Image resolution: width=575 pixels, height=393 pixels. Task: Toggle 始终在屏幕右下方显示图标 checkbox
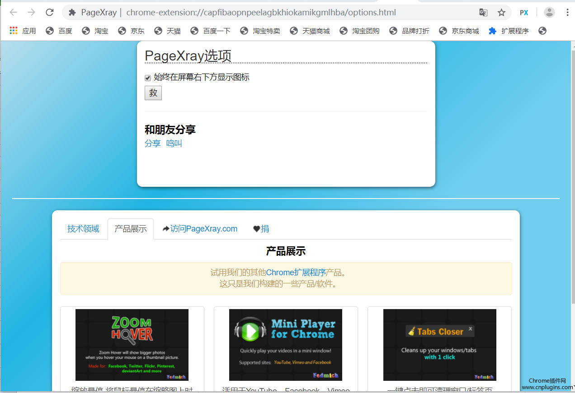pos(147,78)
